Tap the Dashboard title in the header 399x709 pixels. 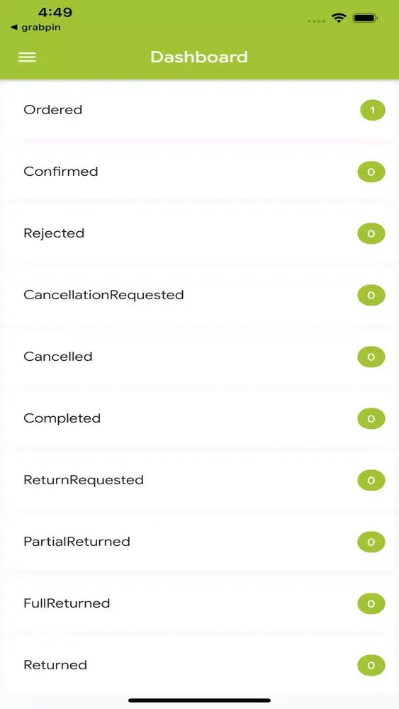(199, 57)
